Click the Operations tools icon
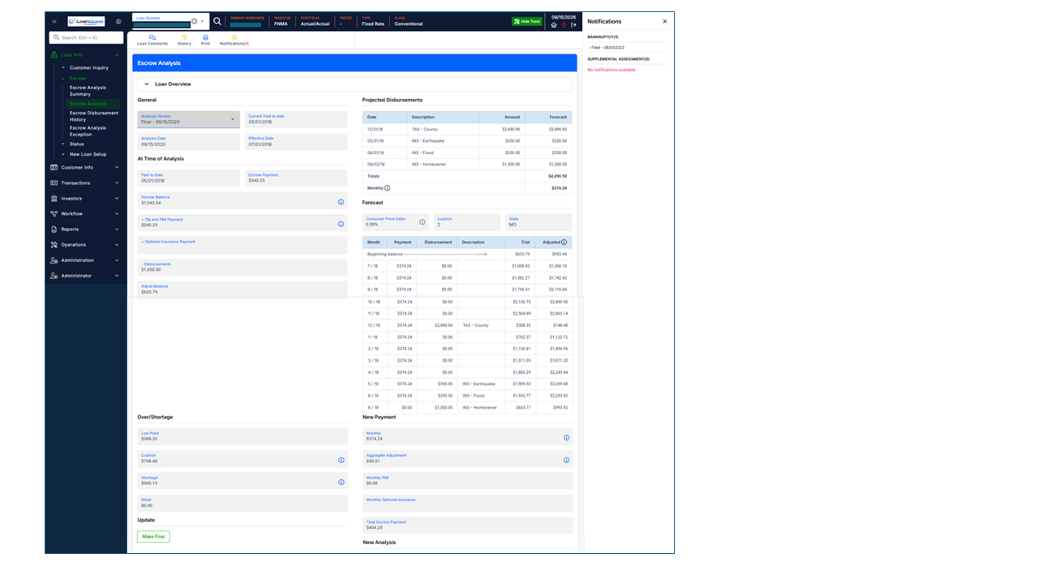This screenshot has width=1038, height=584. pyautogui.click(x=54, y=245)
